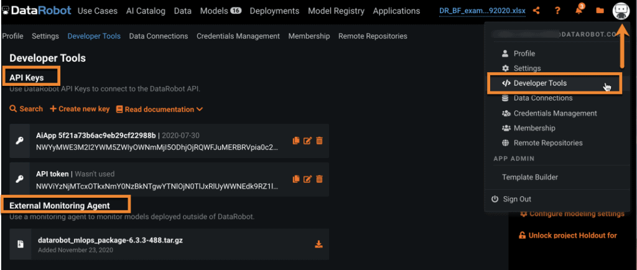Delete the API token key
The image size is (637, 270).
(x=319, y=179)
